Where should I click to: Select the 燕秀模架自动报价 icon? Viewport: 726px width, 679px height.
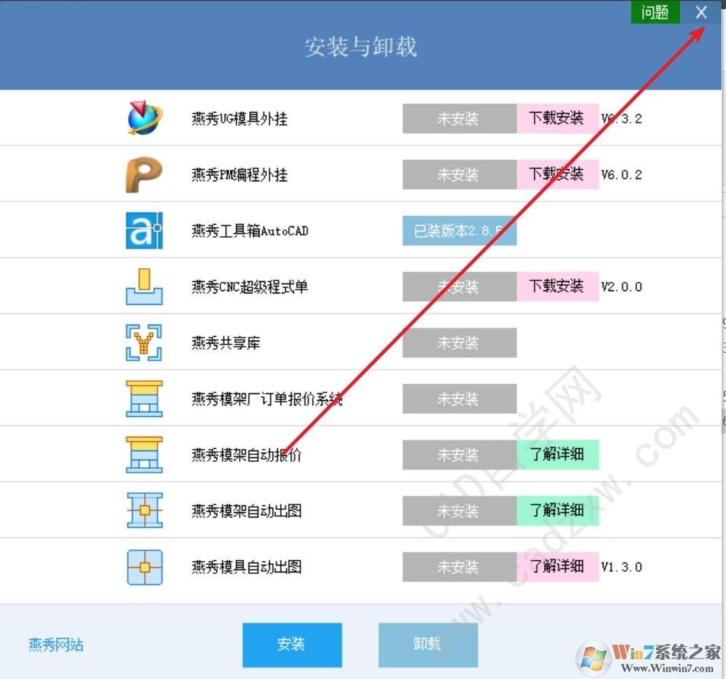pos(144,454)
